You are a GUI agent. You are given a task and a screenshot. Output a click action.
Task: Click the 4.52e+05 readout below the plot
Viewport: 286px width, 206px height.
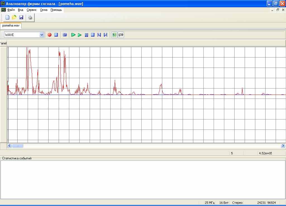(x=265, y=153)
